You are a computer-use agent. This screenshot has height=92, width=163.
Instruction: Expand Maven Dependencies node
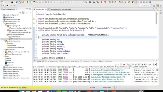coord(4,54)
